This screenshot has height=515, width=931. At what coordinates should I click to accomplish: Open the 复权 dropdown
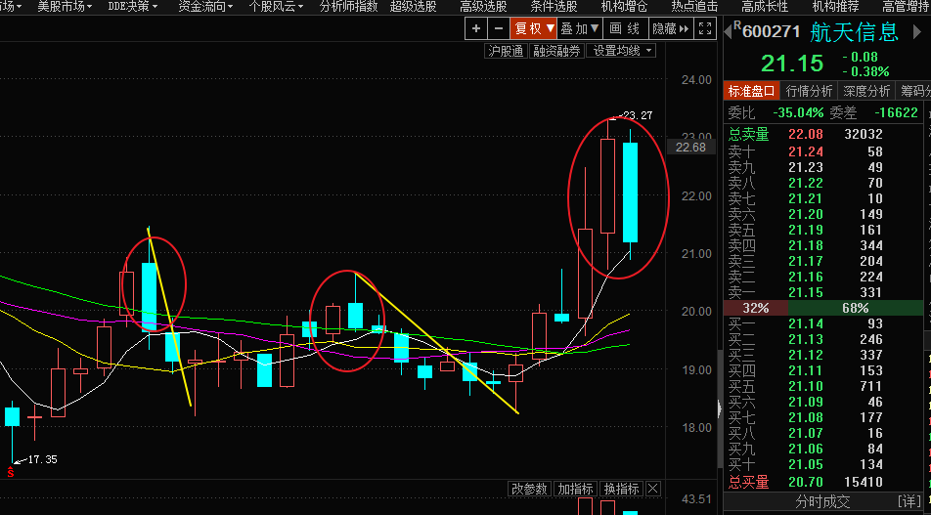[534, 28]
